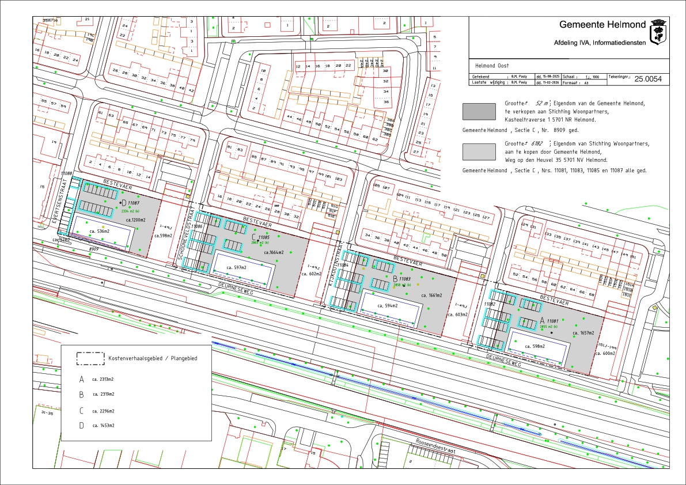Click the block letter D marker by parcel 11087

[123, 203]
